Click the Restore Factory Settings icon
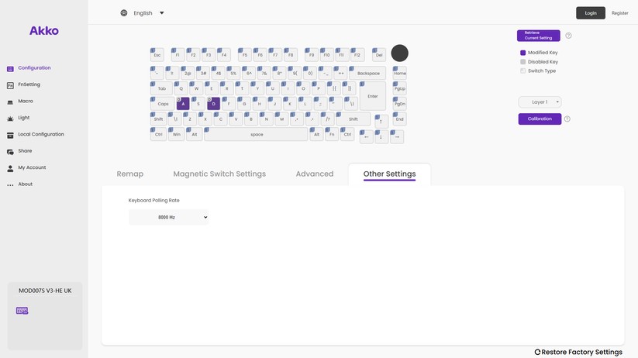Viewport: 638px width, 358px height. click(537, 352)
